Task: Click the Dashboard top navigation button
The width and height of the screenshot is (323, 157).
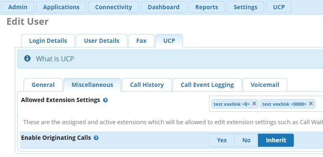Action: pyautogui.click(x=164, y=7)
